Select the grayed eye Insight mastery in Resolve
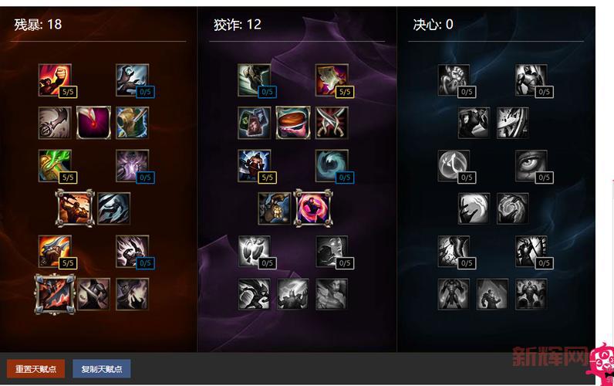The width and height of the screenshot is (614, 386). coord(531,165)
